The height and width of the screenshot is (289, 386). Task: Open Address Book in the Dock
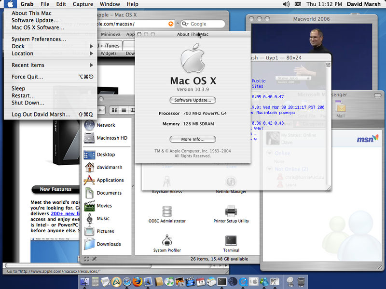click(x=159, y=282)
